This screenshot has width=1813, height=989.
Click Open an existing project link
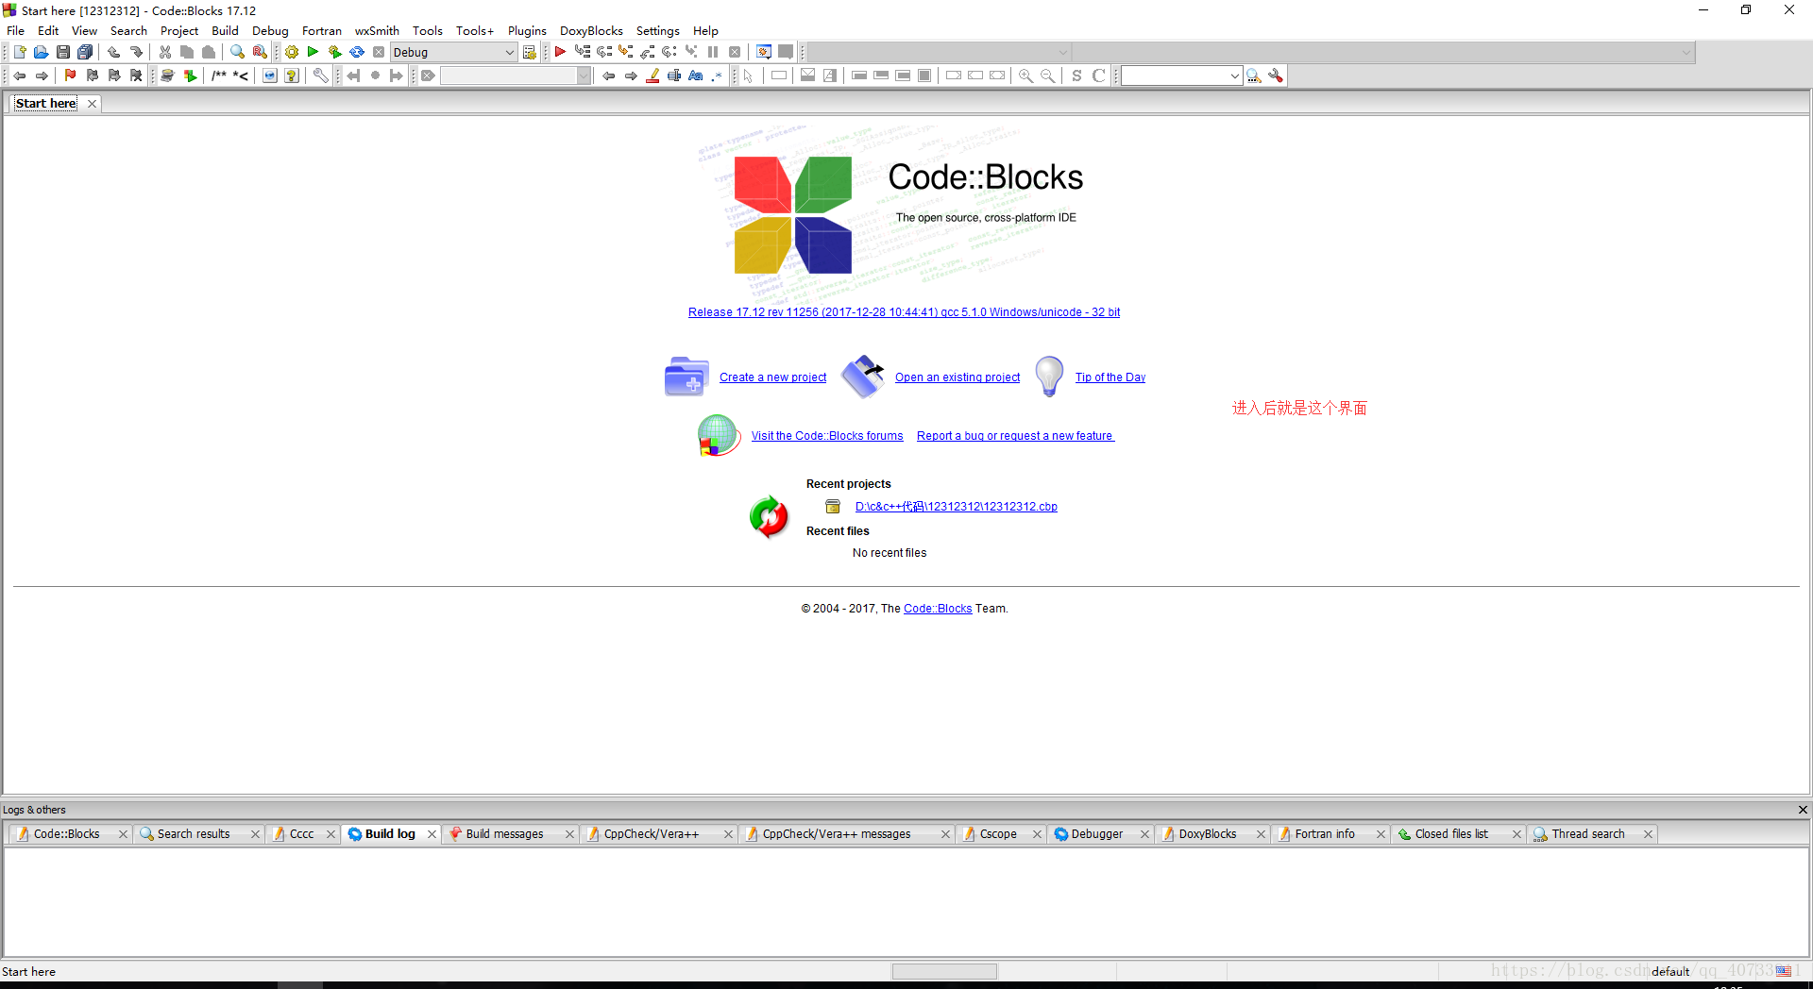tap(957, 377)
